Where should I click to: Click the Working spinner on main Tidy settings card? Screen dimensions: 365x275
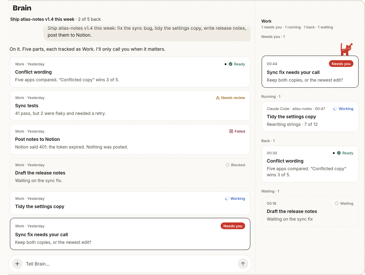pos(227,199)
